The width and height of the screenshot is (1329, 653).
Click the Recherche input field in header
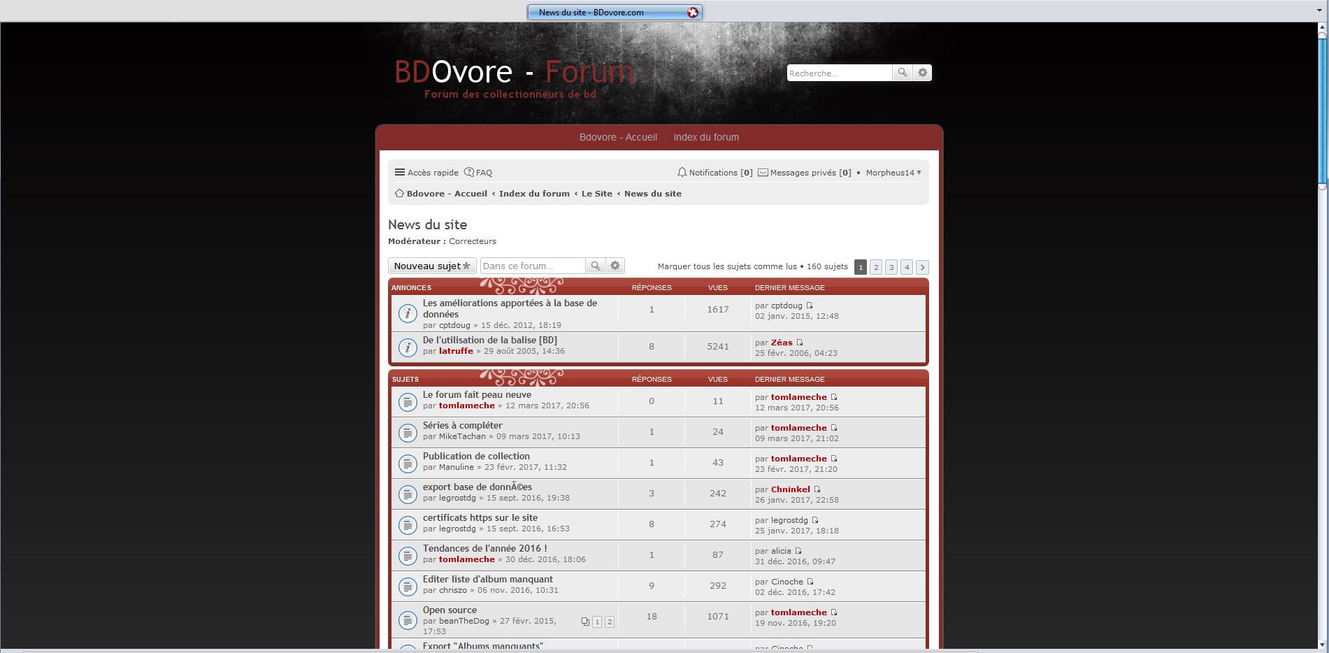click(x=839, y=73)
